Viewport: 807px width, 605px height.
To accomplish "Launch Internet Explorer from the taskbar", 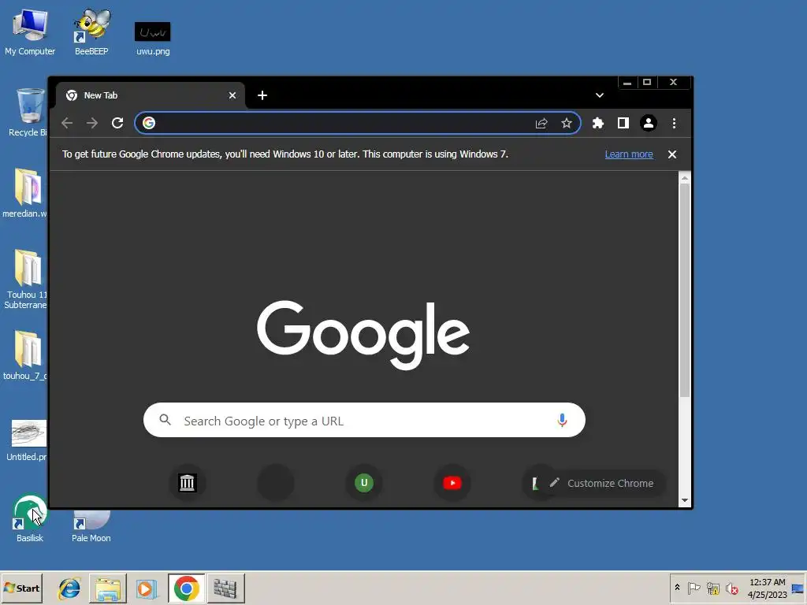I will (69, 588).
